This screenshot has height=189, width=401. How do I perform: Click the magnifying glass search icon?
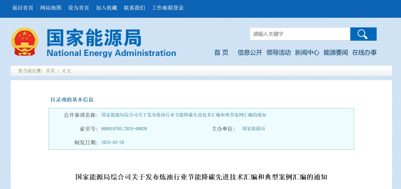click(x=363, y=34)
